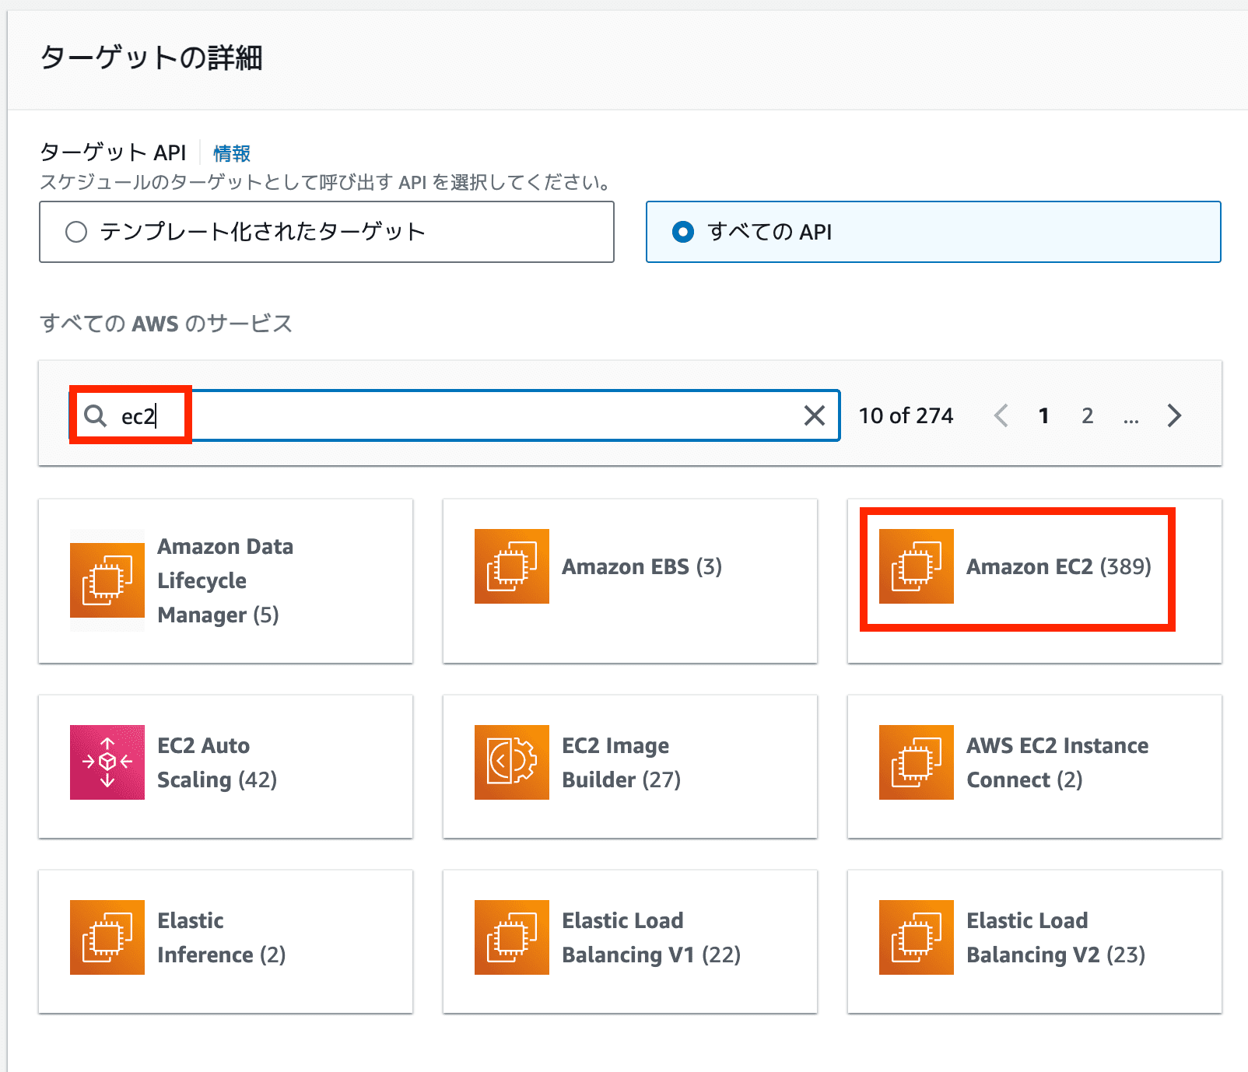The height and width of the screenshot is (1072, 1248).
Task: Click the Elastic Load Balancing V2 icon
Action: pos(917,937)
